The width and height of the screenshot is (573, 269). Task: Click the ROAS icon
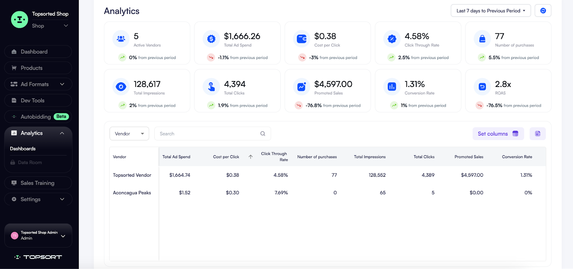coord(482,87)
